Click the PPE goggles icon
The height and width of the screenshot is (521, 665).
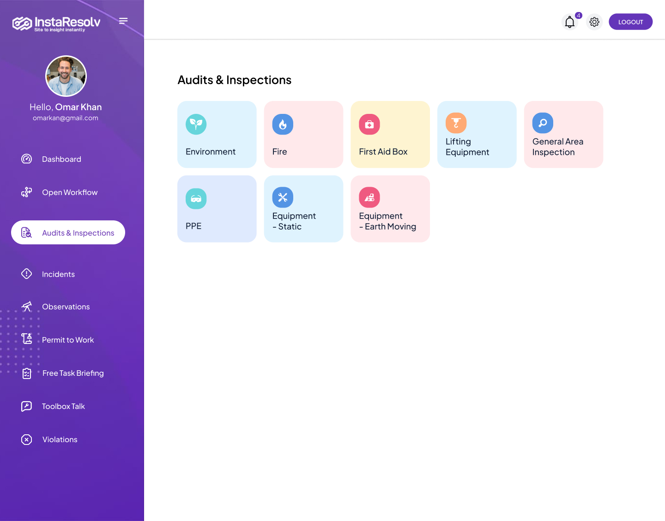point(196,199)
